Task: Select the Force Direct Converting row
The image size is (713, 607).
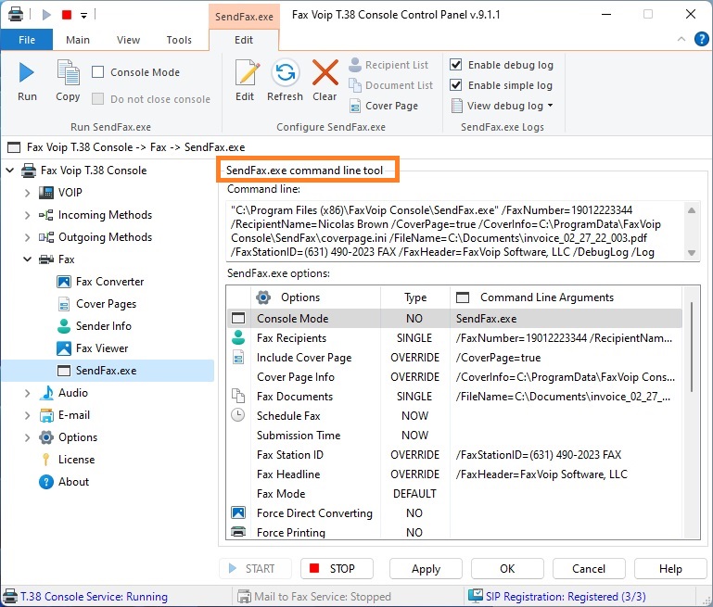Action: click(x=454, y=513)
